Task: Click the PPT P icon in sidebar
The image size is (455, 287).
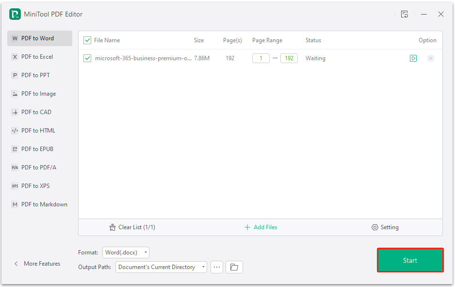Action: click(x=15, y=75)
